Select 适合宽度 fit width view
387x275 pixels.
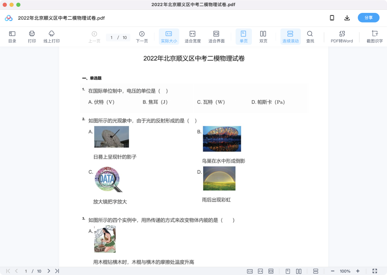pos(192,37)
